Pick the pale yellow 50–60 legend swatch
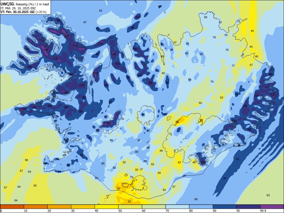 130,207
